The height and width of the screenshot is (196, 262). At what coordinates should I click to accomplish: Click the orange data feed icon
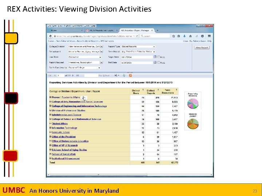pos(130,75)
